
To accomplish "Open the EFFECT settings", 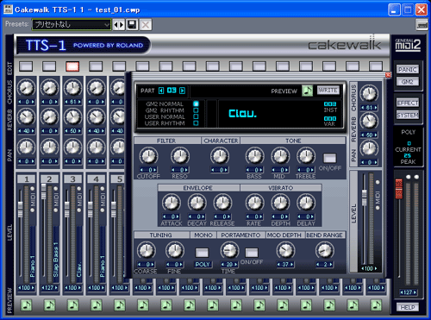I will (x=408, y=103).
